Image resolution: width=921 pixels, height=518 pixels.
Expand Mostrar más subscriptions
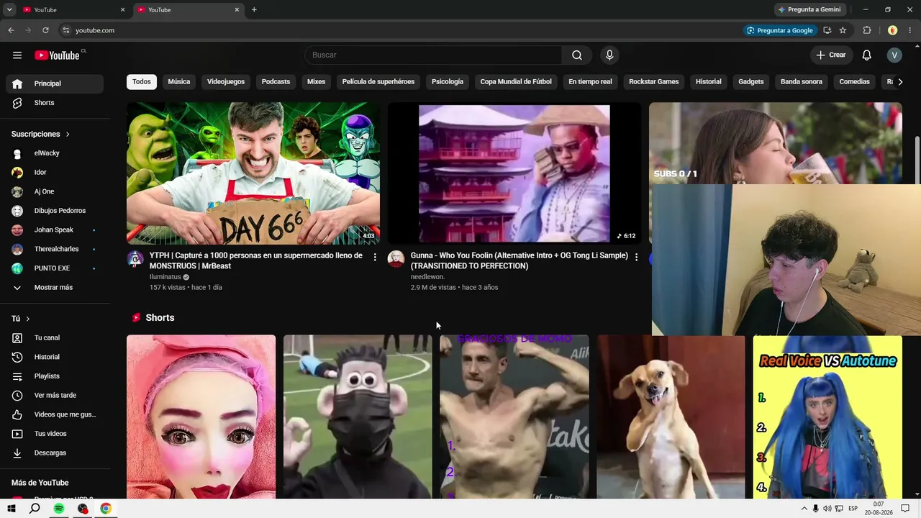pyautogui.click(x=55, y=288)
